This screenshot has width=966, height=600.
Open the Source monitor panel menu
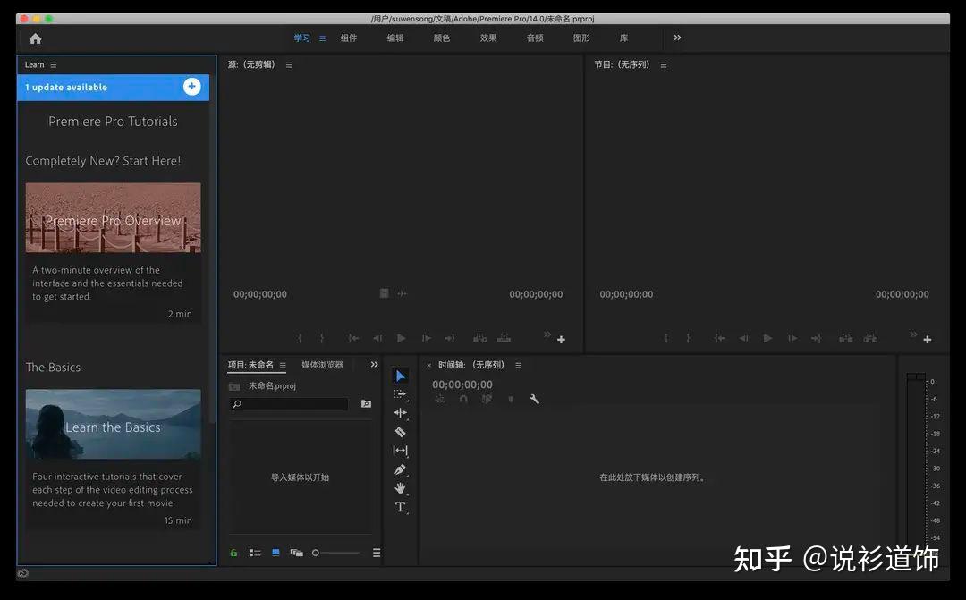(289, 64)
